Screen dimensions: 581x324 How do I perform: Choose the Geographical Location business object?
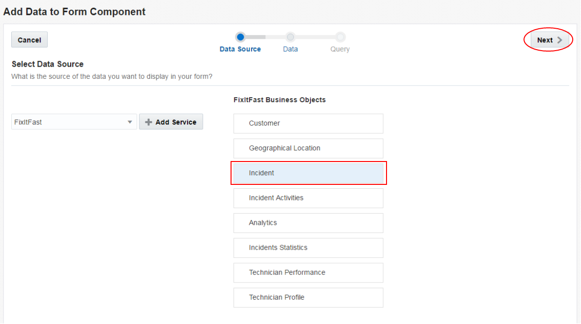click(308, 148)
